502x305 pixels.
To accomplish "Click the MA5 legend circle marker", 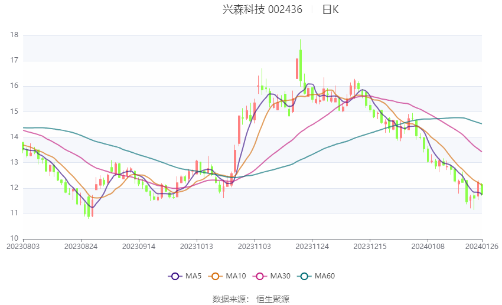I will [174, 276].
